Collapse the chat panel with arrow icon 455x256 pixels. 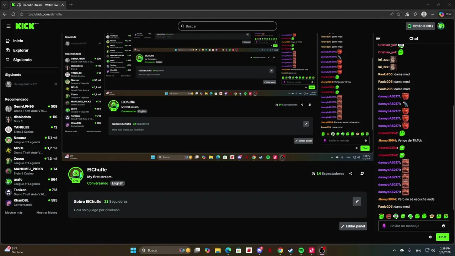378,38
